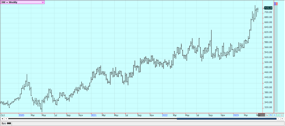Jump to chart start with double-left arrow
The width and height of the screenshot is (285, 126).
click(x=2, y=119)
